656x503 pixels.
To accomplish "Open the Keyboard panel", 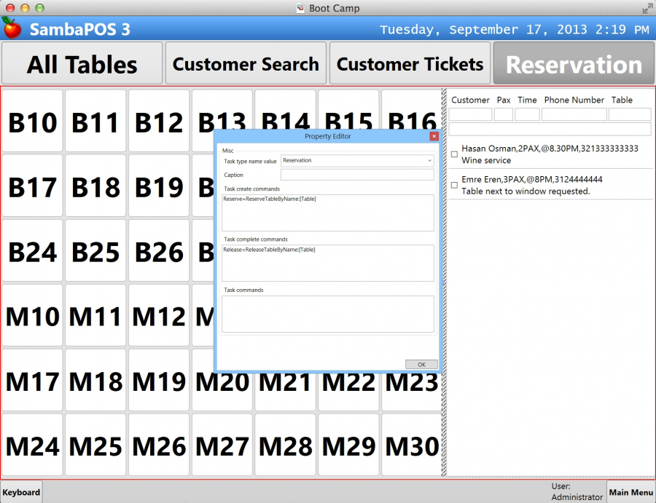I will pos(21,492).
